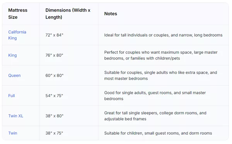Select the 76" x 80" dimensions cell
232x144 pixels.
[54, 55]
